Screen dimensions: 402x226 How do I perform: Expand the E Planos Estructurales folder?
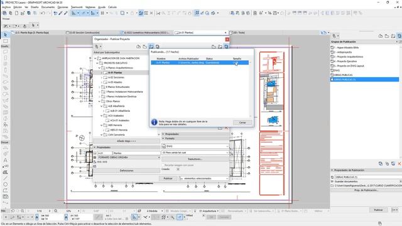coord(99,87)
